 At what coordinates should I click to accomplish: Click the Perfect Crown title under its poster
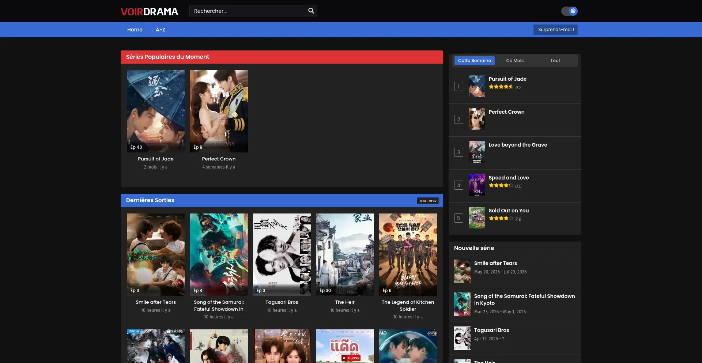coord(219,159)
